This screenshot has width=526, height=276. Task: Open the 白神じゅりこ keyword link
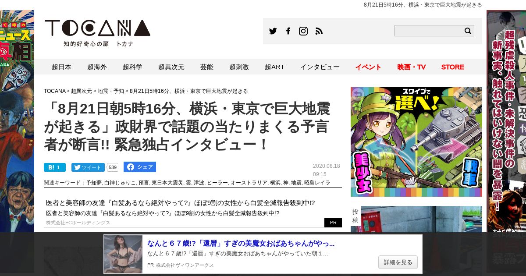[120, 183]
